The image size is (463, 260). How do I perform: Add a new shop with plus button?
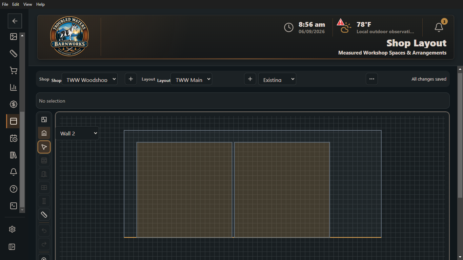(131, 79)
